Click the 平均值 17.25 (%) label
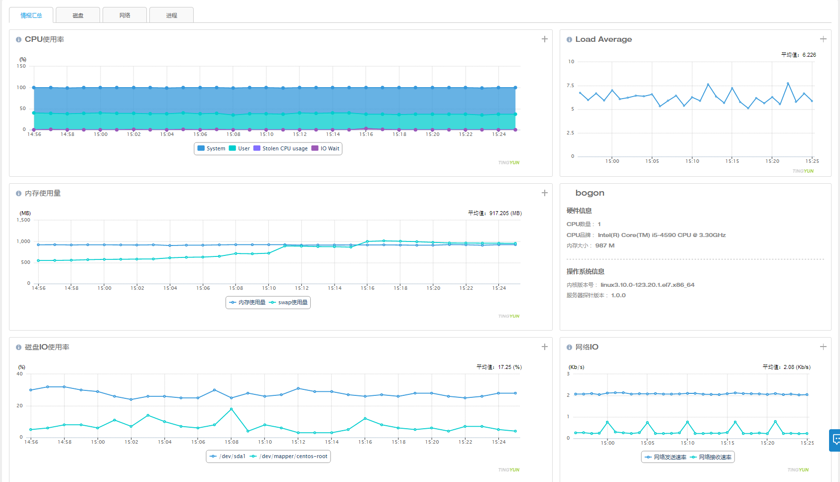The image size is (840, 482). coord(499,367)
